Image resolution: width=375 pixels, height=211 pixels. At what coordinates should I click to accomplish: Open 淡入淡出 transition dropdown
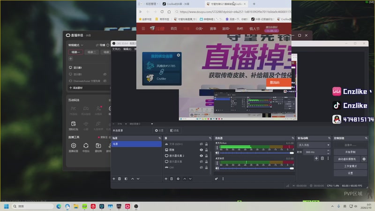click(x=314, y=145)
